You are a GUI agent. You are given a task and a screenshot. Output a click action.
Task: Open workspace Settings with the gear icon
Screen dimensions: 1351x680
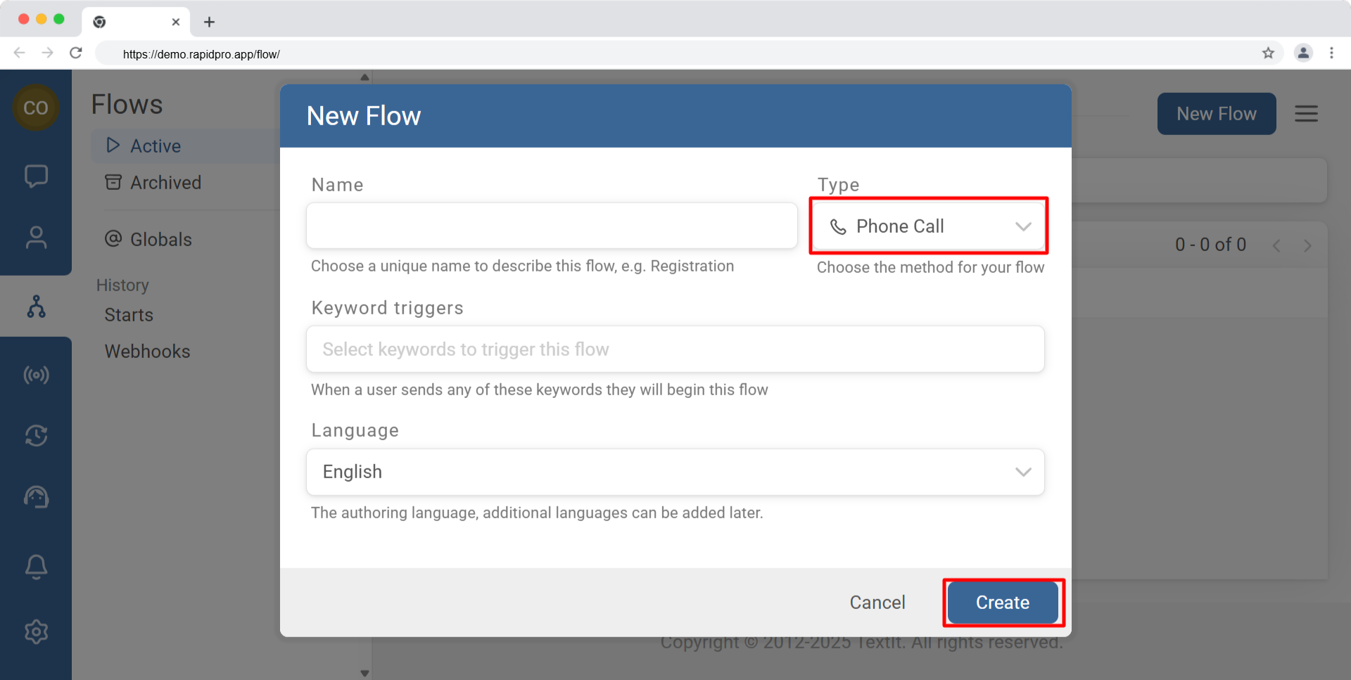(x=36, y=631)
